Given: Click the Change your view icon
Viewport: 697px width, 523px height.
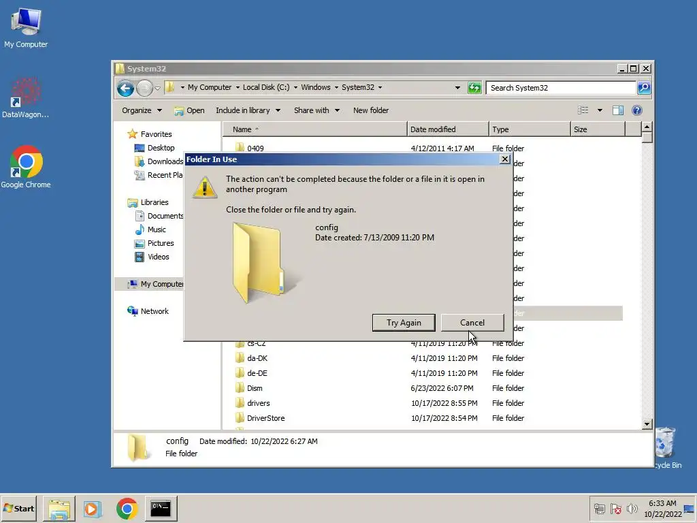Looking at the screenshot, I should tap(583, 110).
